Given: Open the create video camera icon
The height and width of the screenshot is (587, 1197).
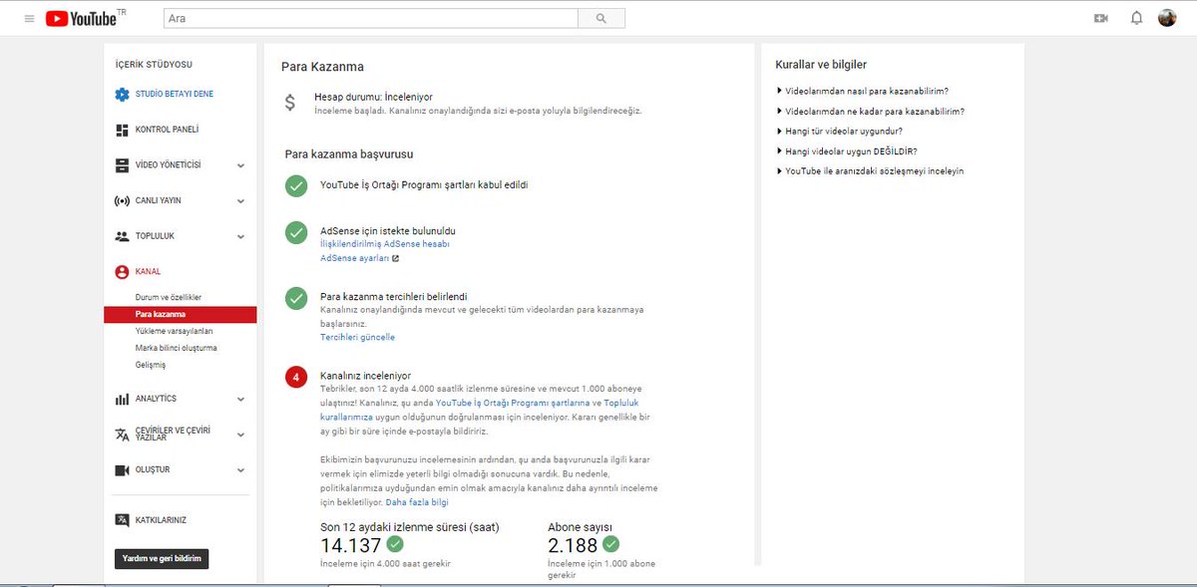Looking at the screenshot, I should coord(1101,18).
